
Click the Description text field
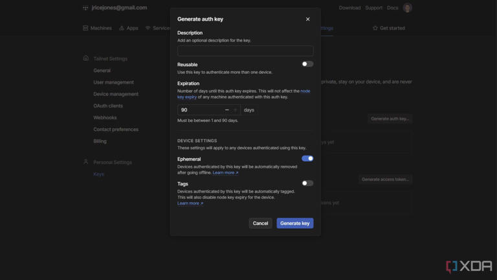[x=245, y=51]
